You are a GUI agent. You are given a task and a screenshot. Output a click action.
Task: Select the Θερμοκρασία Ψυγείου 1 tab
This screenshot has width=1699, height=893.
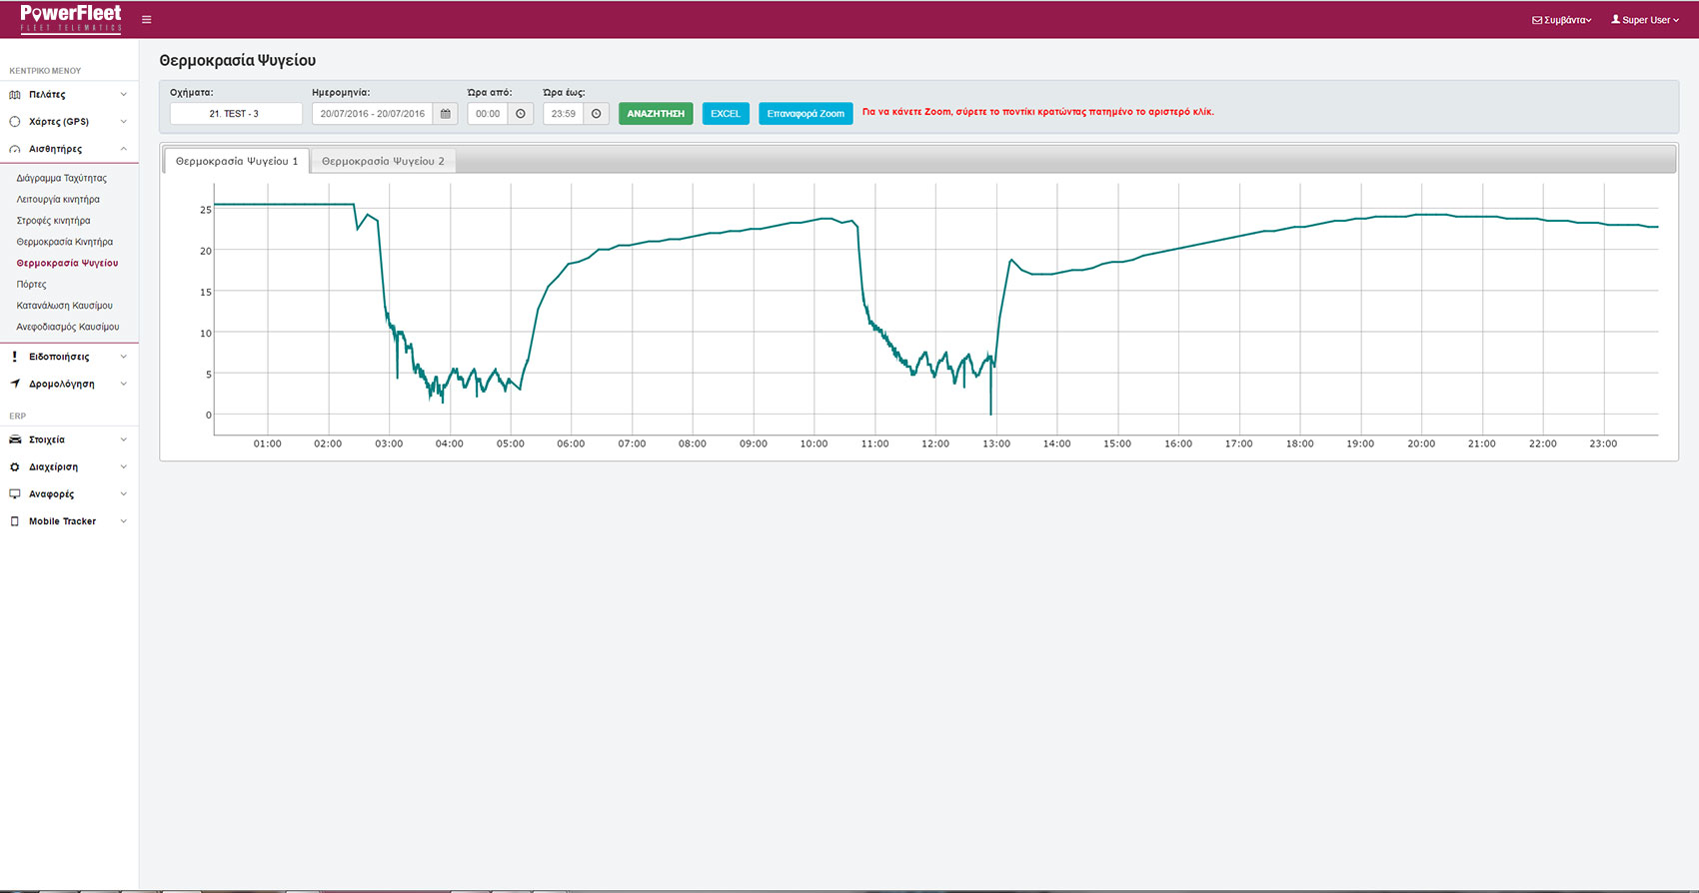(x=237, y=161)
